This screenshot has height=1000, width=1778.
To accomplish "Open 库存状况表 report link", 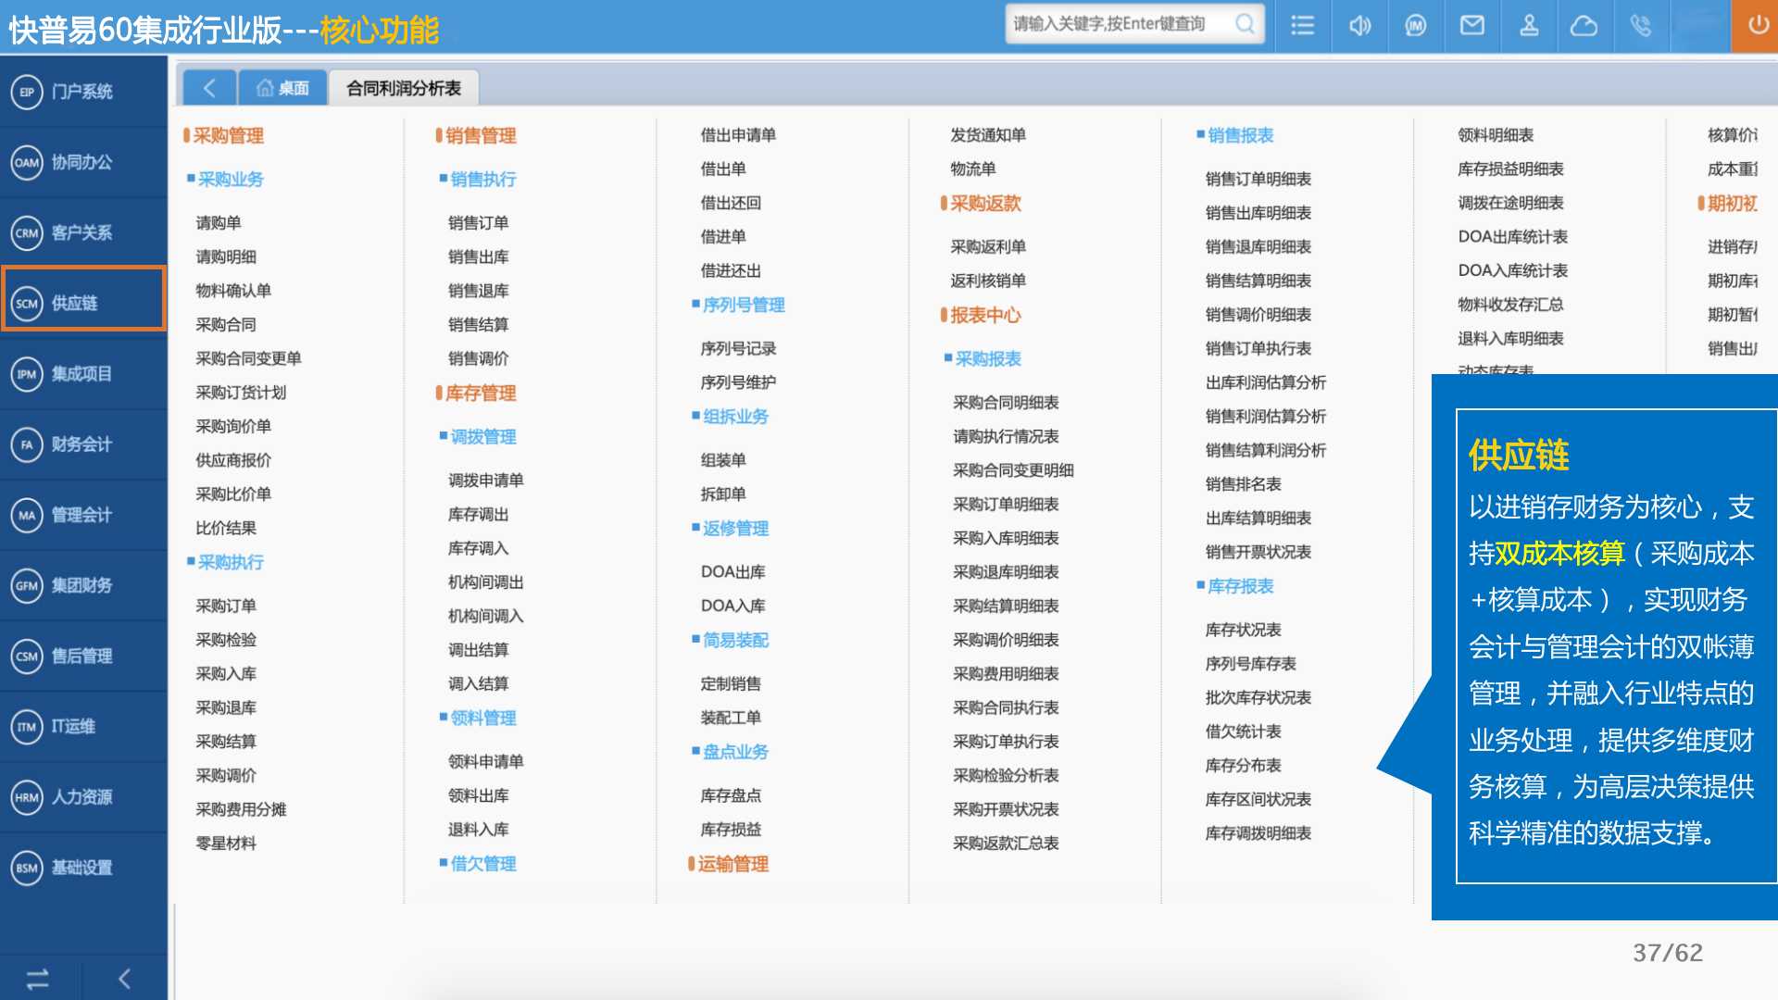I will [x=1243, y=630].
